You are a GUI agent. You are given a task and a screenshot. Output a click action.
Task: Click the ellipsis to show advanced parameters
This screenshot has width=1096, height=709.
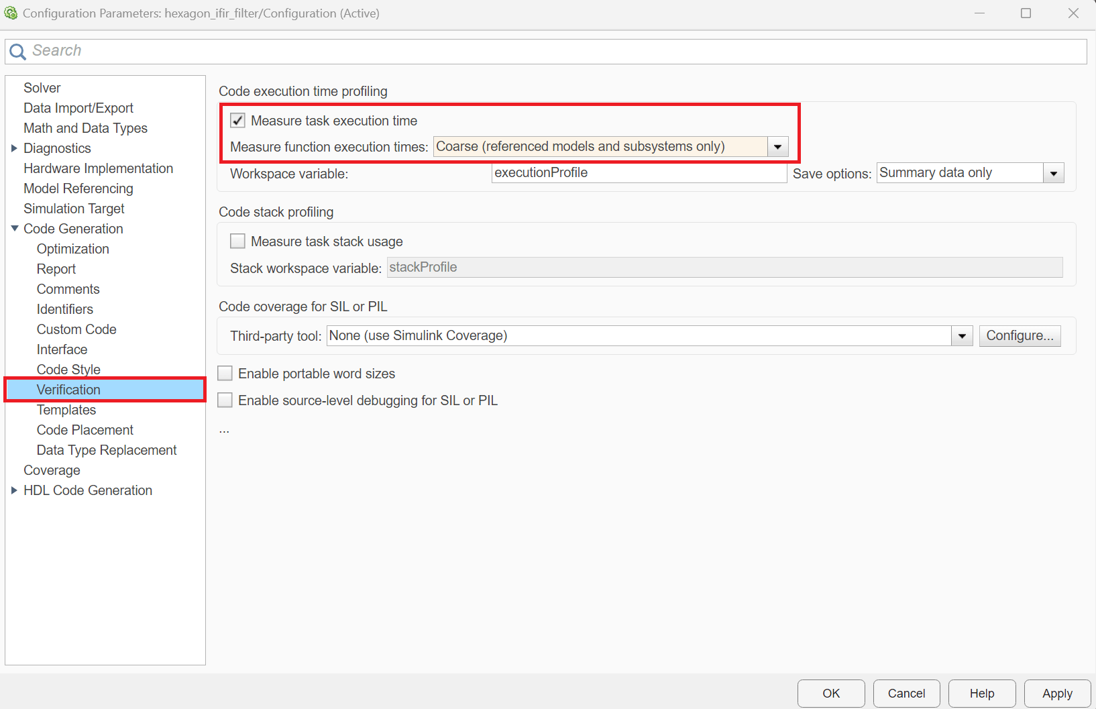pos(224,430)
